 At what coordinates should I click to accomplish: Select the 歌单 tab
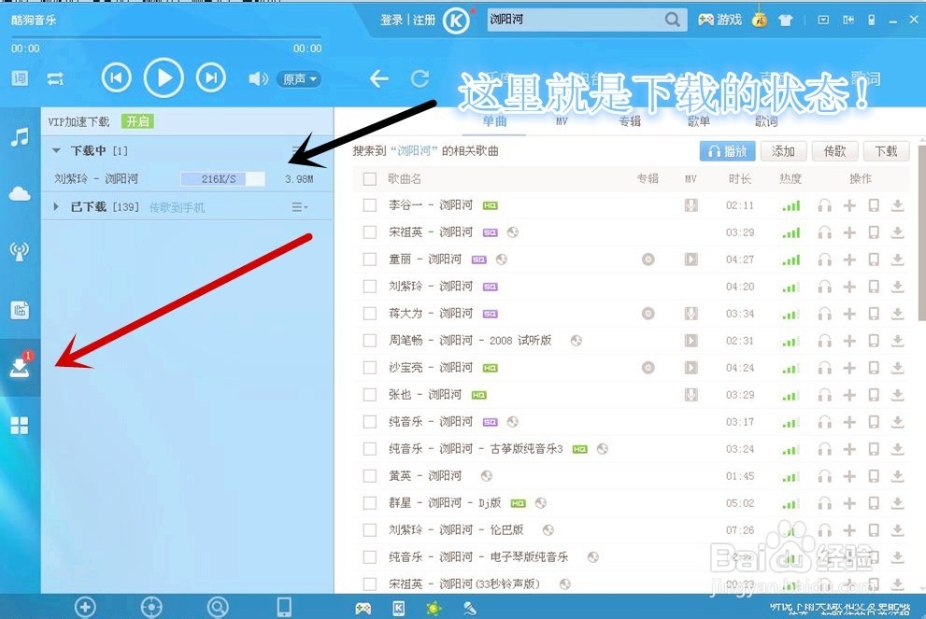698,121
